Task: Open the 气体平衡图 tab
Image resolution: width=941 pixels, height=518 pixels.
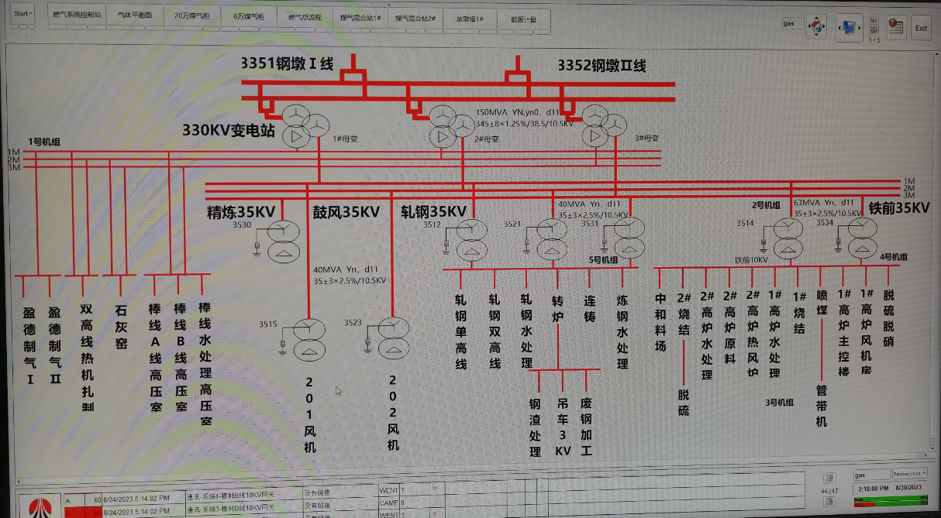Action: click(x=135, y=16)
